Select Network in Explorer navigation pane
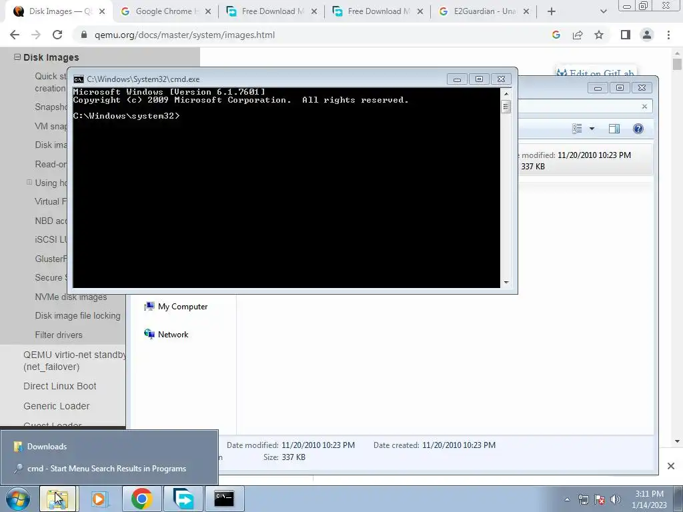 pyautogui.click(x=166, y=335)
